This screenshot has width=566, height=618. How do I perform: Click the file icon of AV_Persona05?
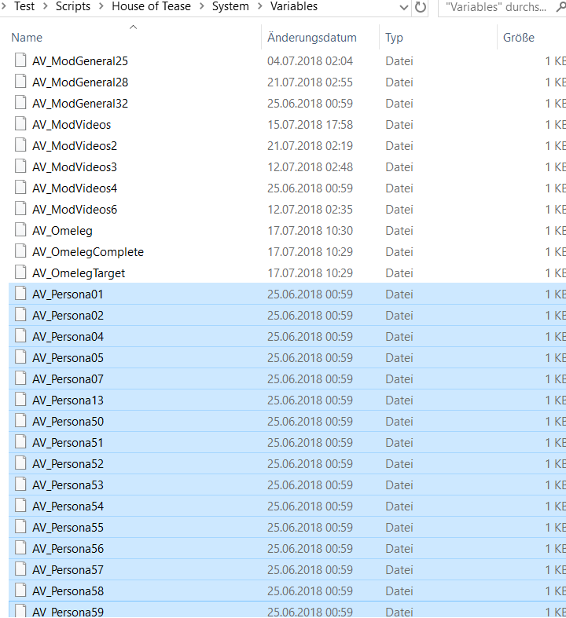tap(20, 357)
